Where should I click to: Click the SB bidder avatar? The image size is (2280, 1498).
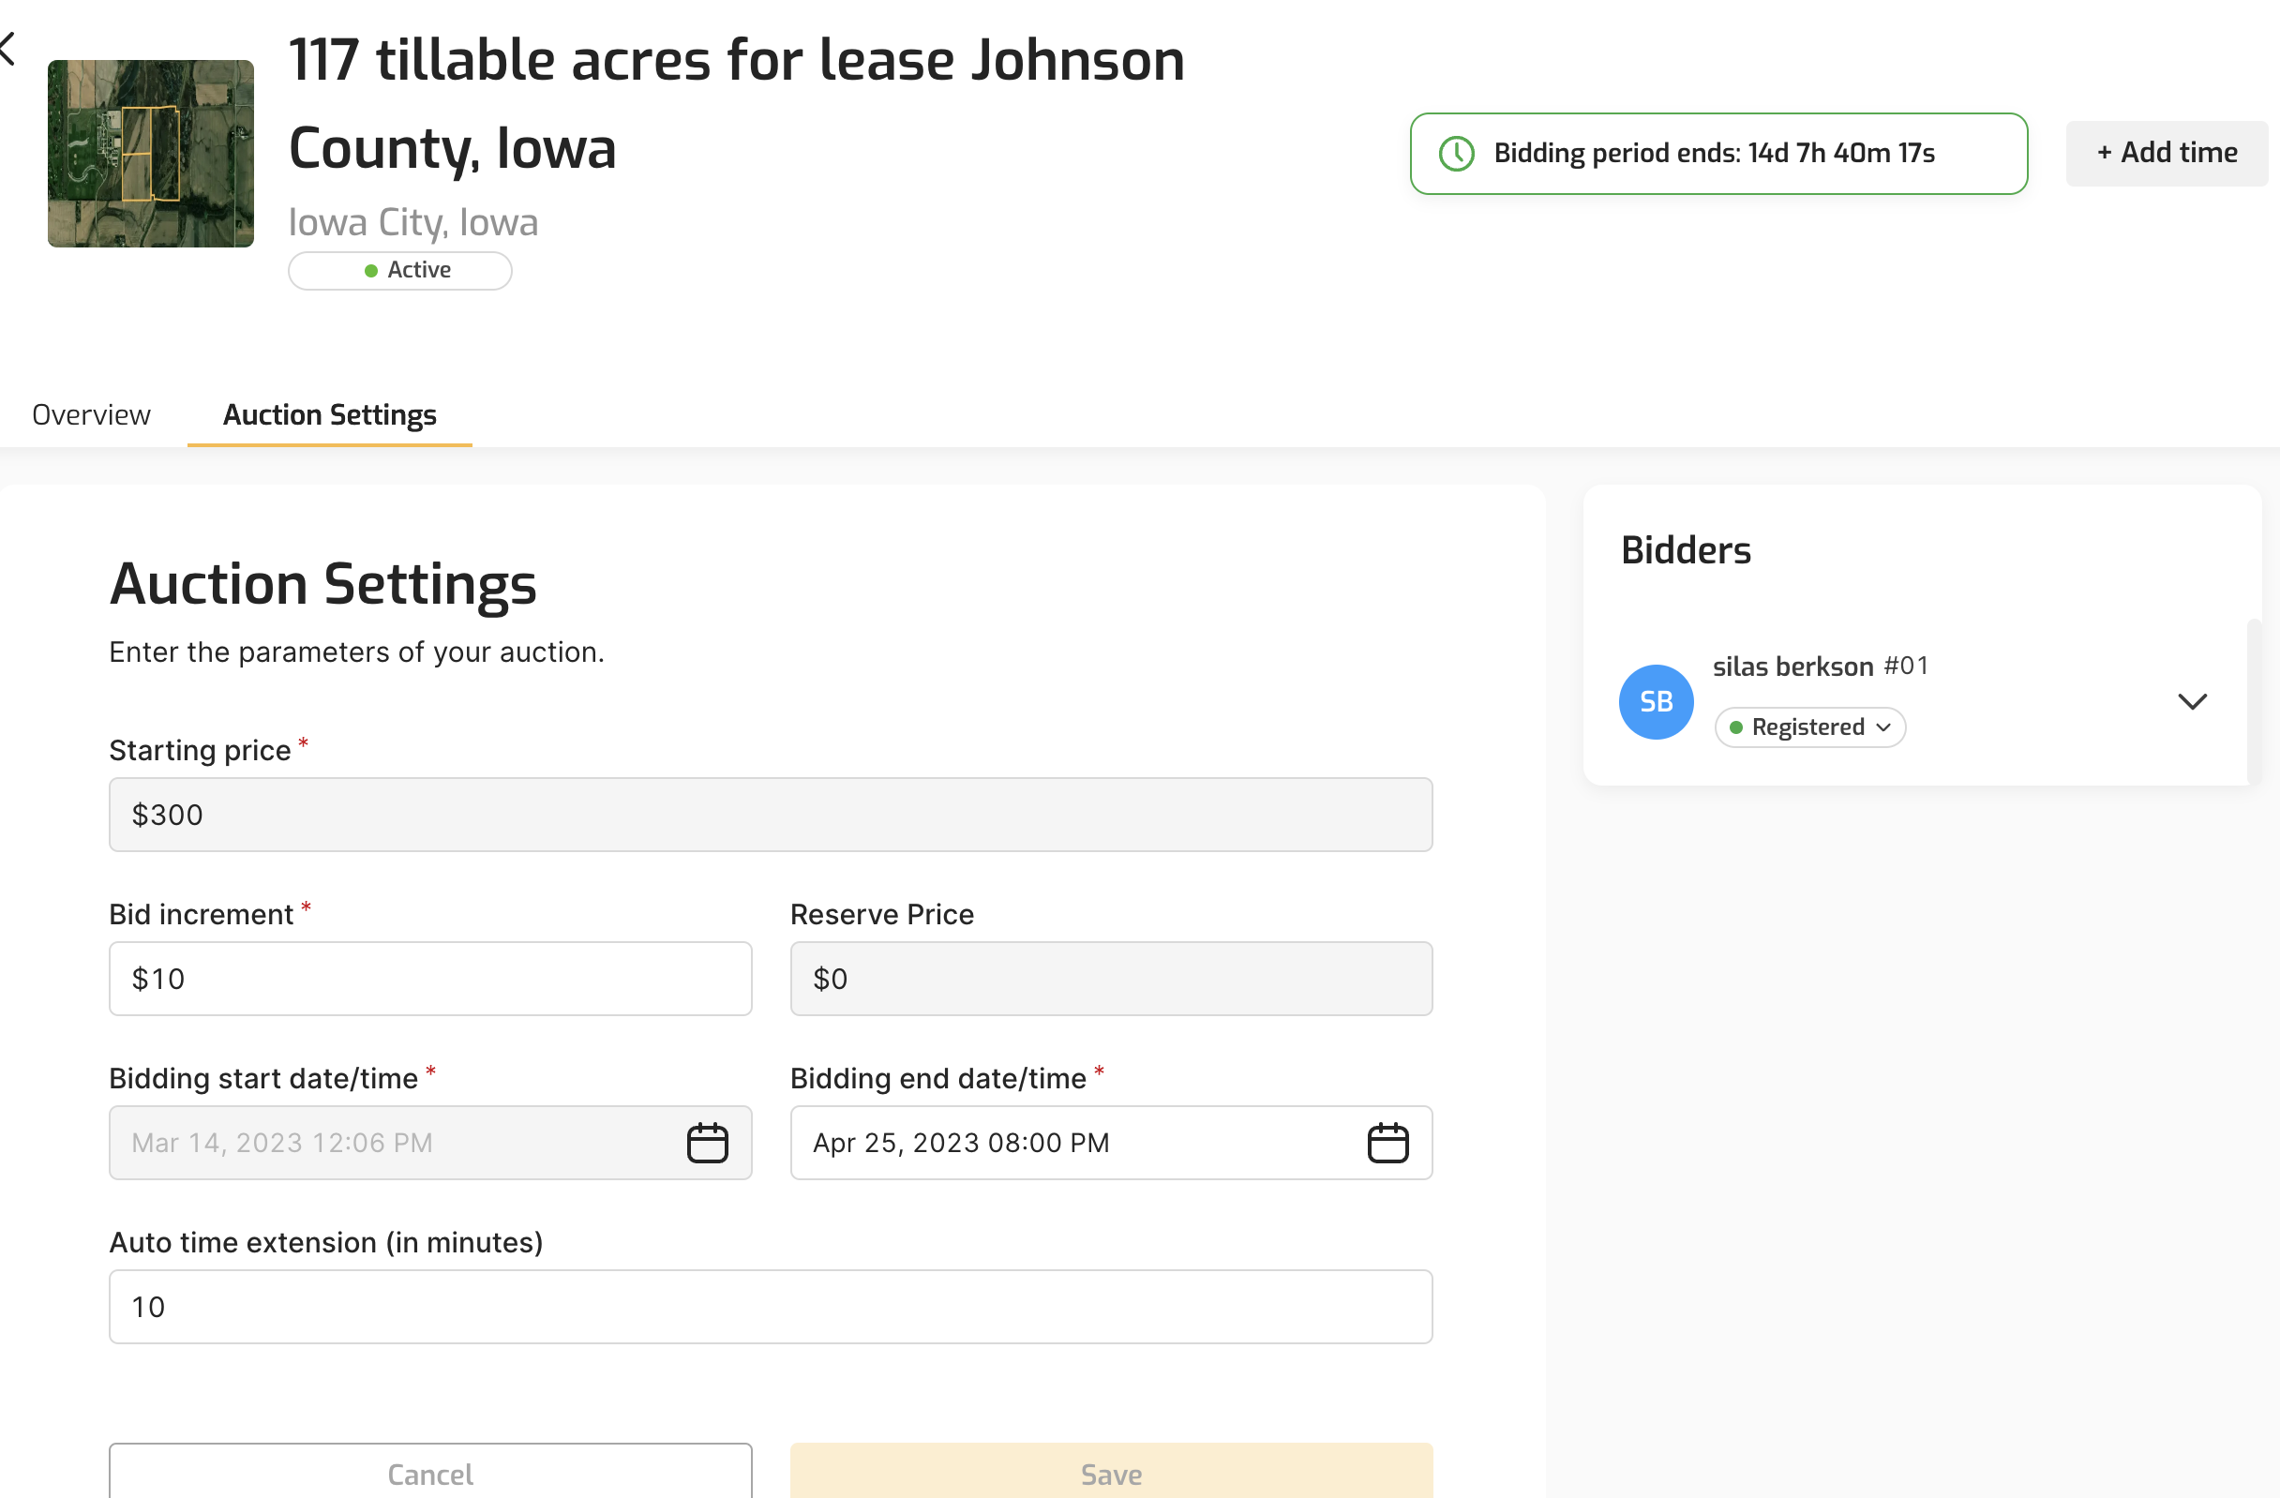click(x=1656, y=701)
